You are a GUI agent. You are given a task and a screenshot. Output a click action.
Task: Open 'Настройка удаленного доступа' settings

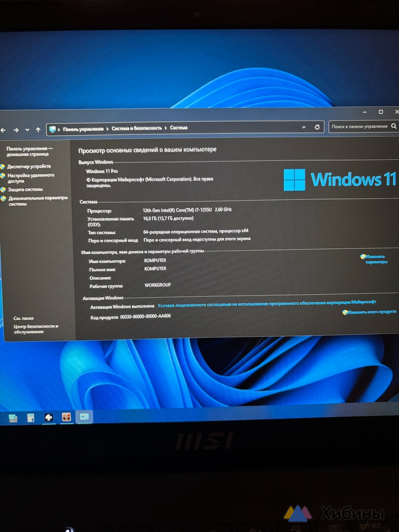pyautogui.click(x=31, y=178)
